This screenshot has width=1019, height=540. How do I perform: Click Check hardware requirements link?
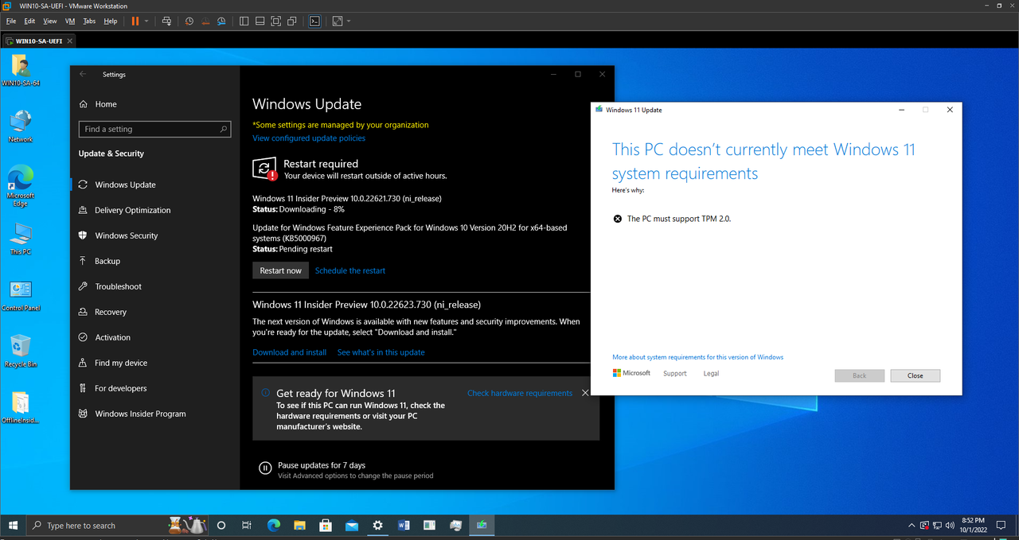coord(520,393)
